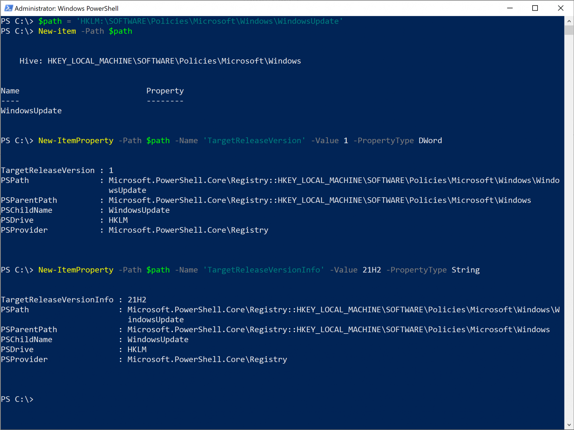This screenshot has height=430, width=574.
Task: Minimize the PowerShell window
Action: tap(510, 8)
